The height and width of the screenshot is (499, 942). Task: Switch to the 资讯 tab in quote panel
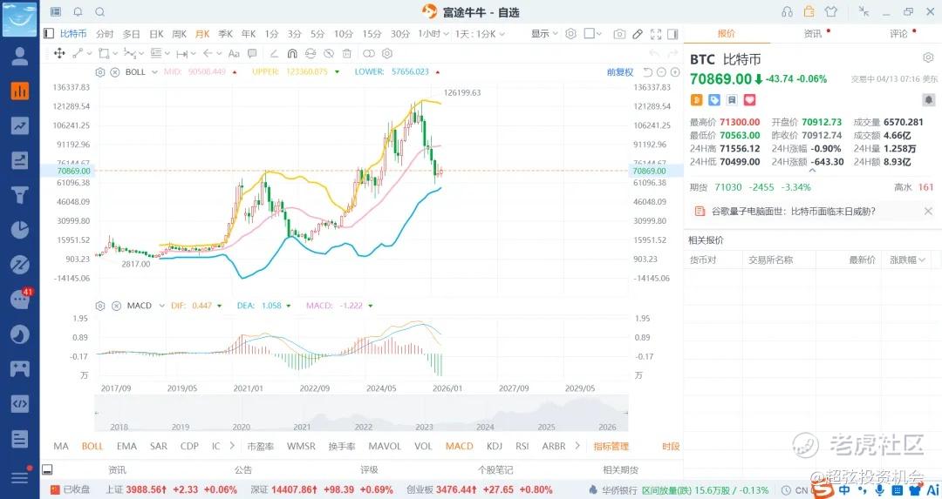tap(812, 34)
